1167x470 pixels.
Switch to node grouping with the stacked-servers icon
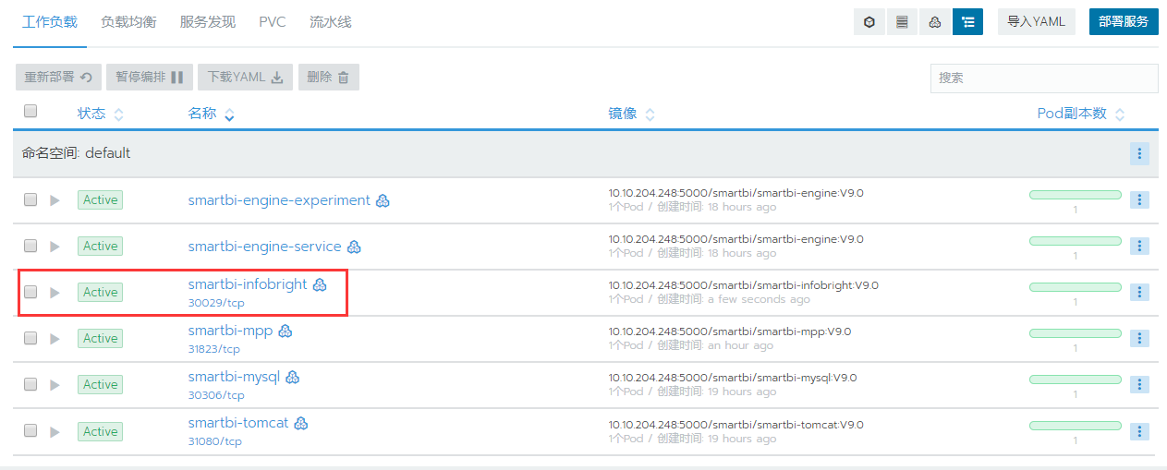[902, 22]
